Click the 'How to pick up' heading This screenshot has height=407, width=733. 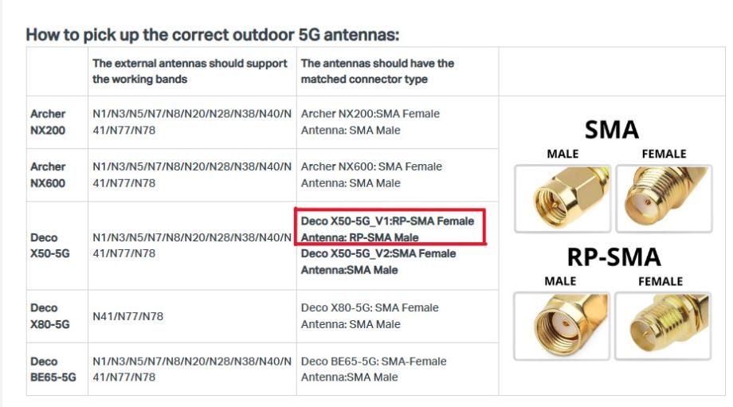(x=212, y=35)
